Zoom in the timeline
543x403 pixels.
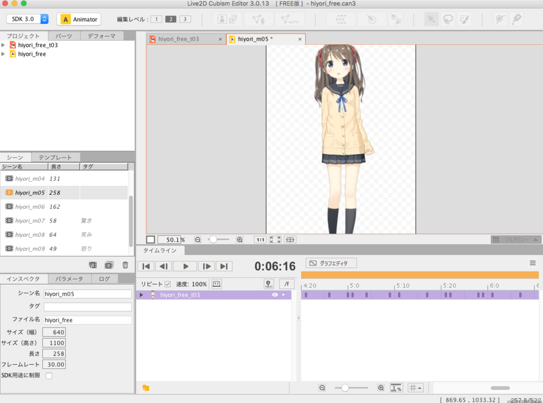(381, 388)
